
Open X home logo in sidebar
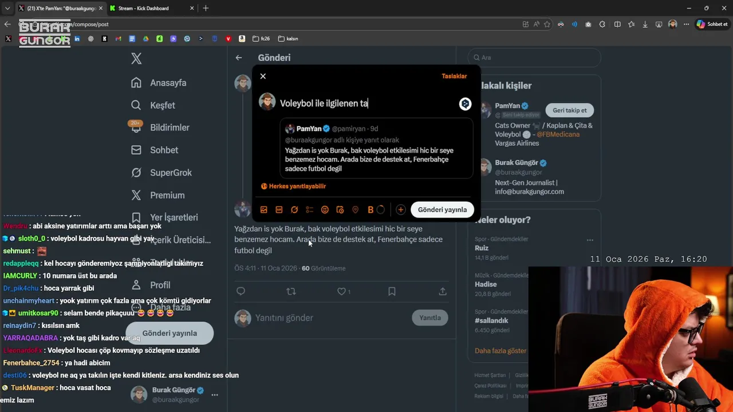[x=136, y=58]
